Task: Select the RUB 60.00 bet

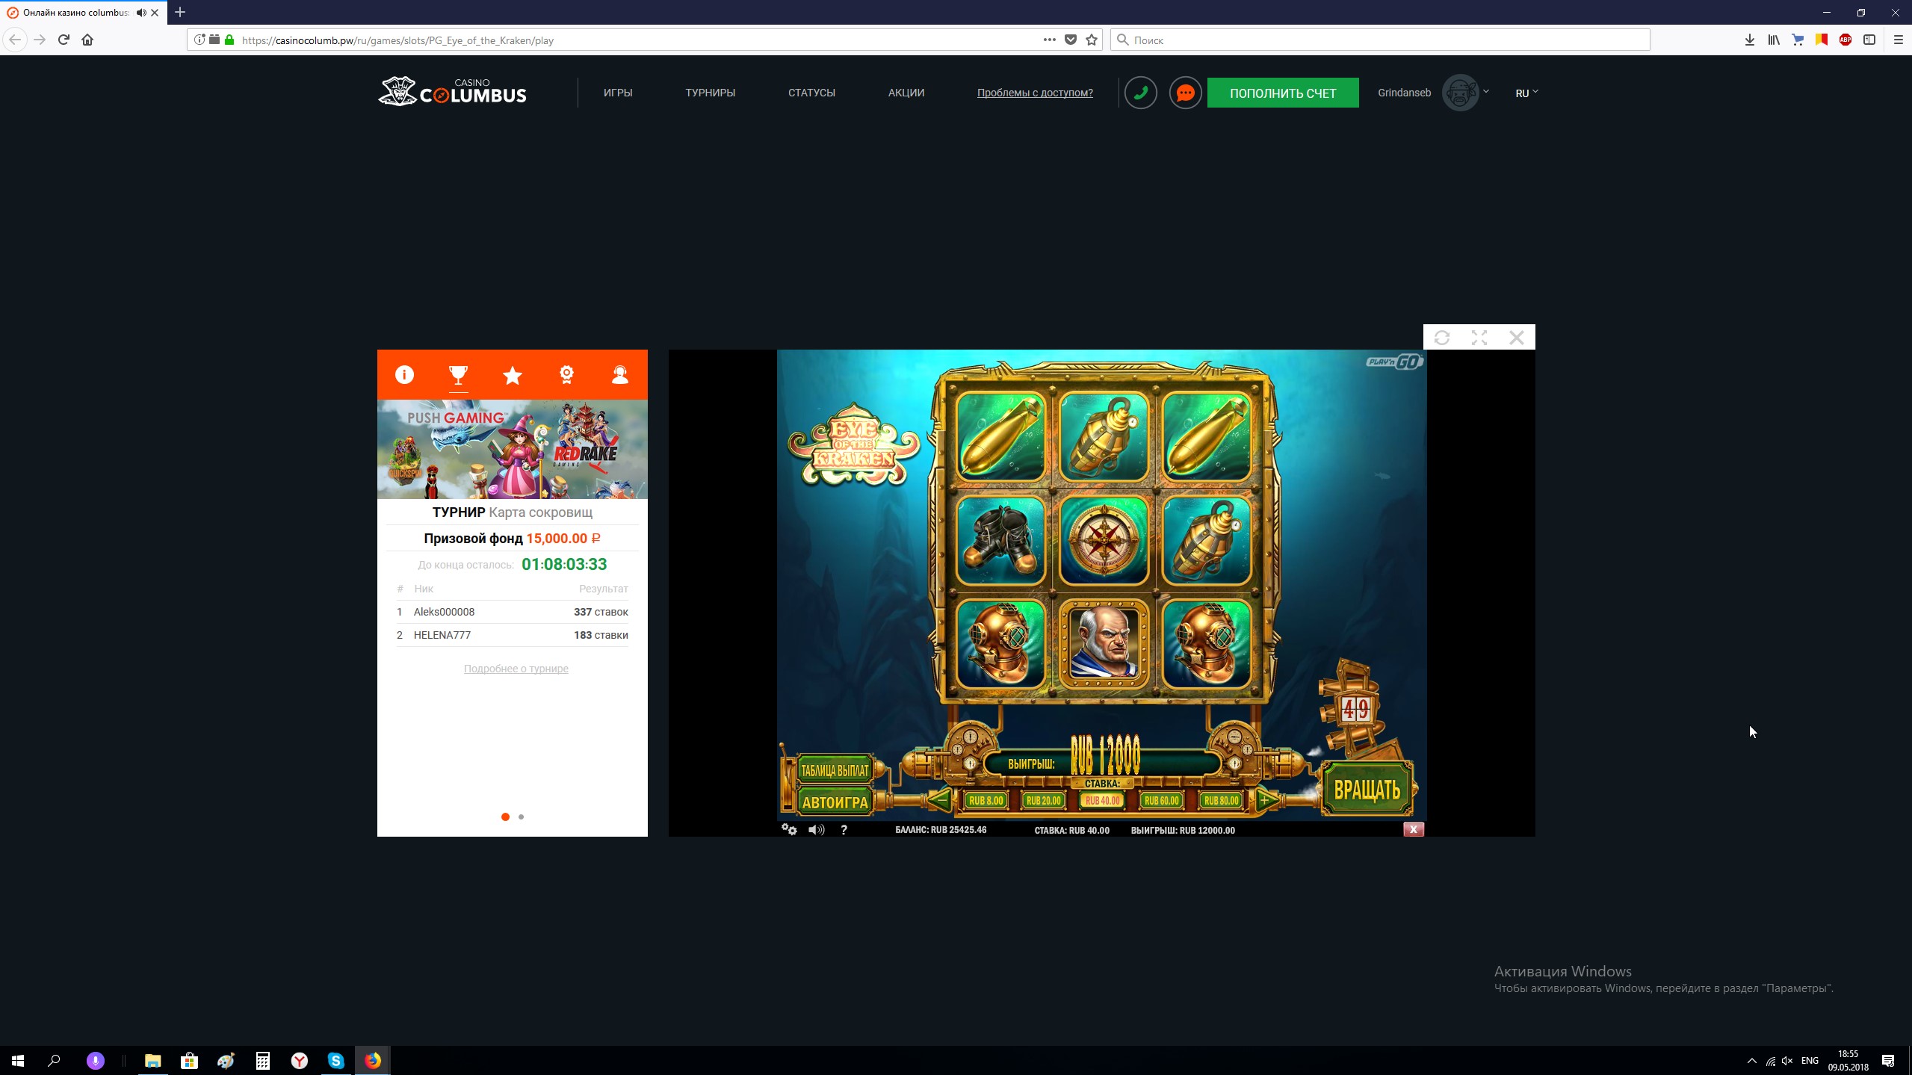Action: point(1161,800)
